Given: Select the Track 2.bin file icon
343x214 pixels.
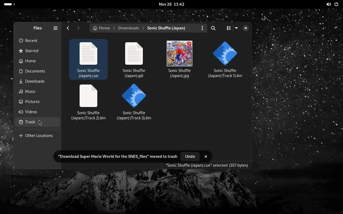Looking at the screenshot, I should coord(88,96).
